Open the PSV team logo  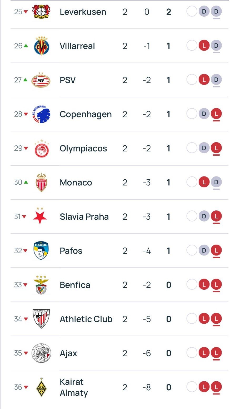(41, 80)
